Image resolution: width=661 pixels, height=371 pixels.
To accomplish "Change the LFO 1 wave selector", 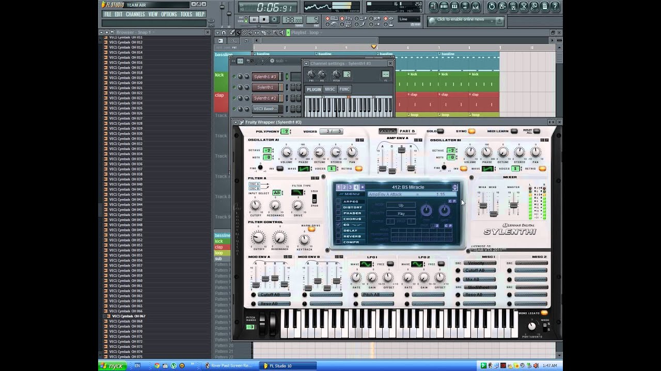I will pyautogui.click(x=366, y=264).
